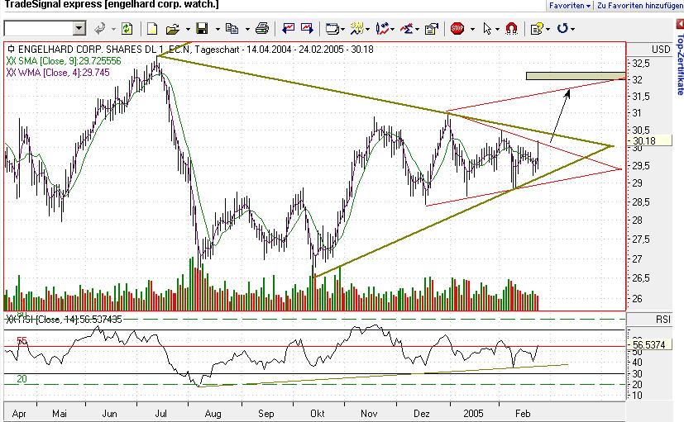The width and height of the screenshot is (684, 422).
Task: Click the chart navigate forward icon
Action: pyautogui.click(x=307, y=29)
